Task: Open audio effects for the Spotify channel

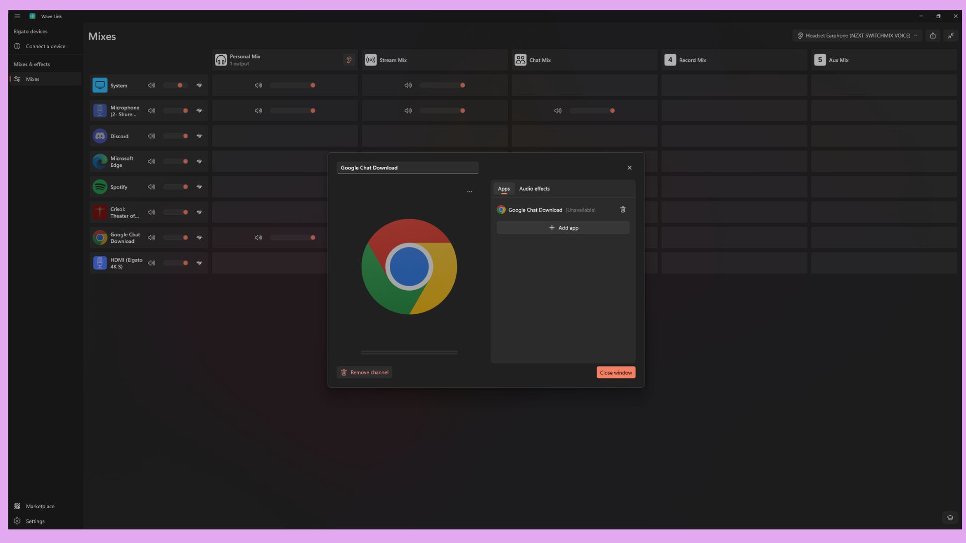Action: pyautogui.click(x=199, y=187)
